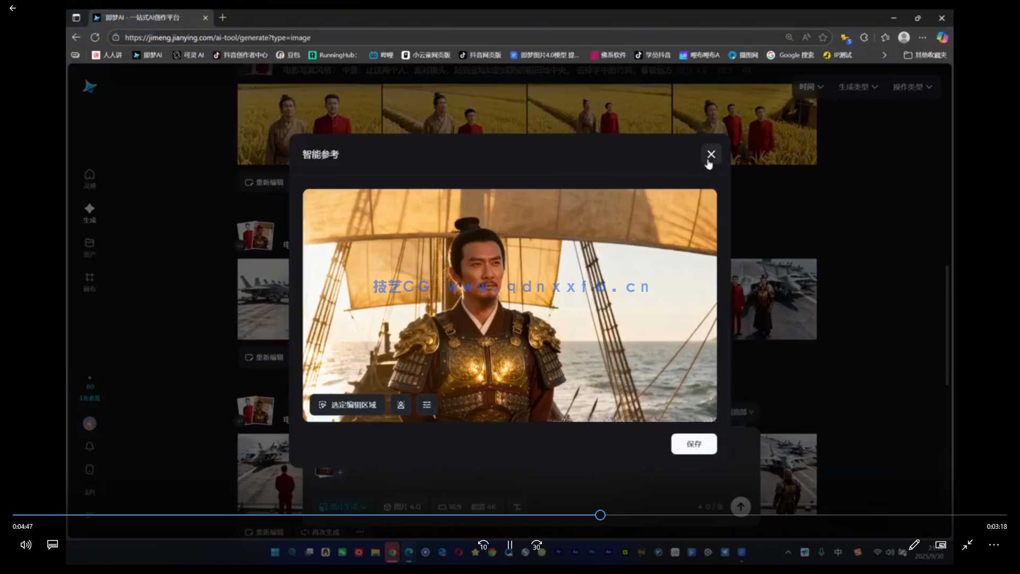Pause the video playback
Screen dimensions: 1020x574
pos(509,545)
